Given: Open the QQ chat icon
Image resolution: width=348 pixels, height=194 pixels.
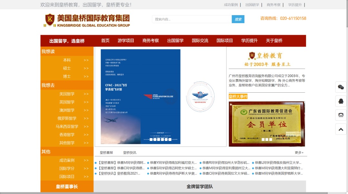Looking at the screenshot, I should click(341, 101).
